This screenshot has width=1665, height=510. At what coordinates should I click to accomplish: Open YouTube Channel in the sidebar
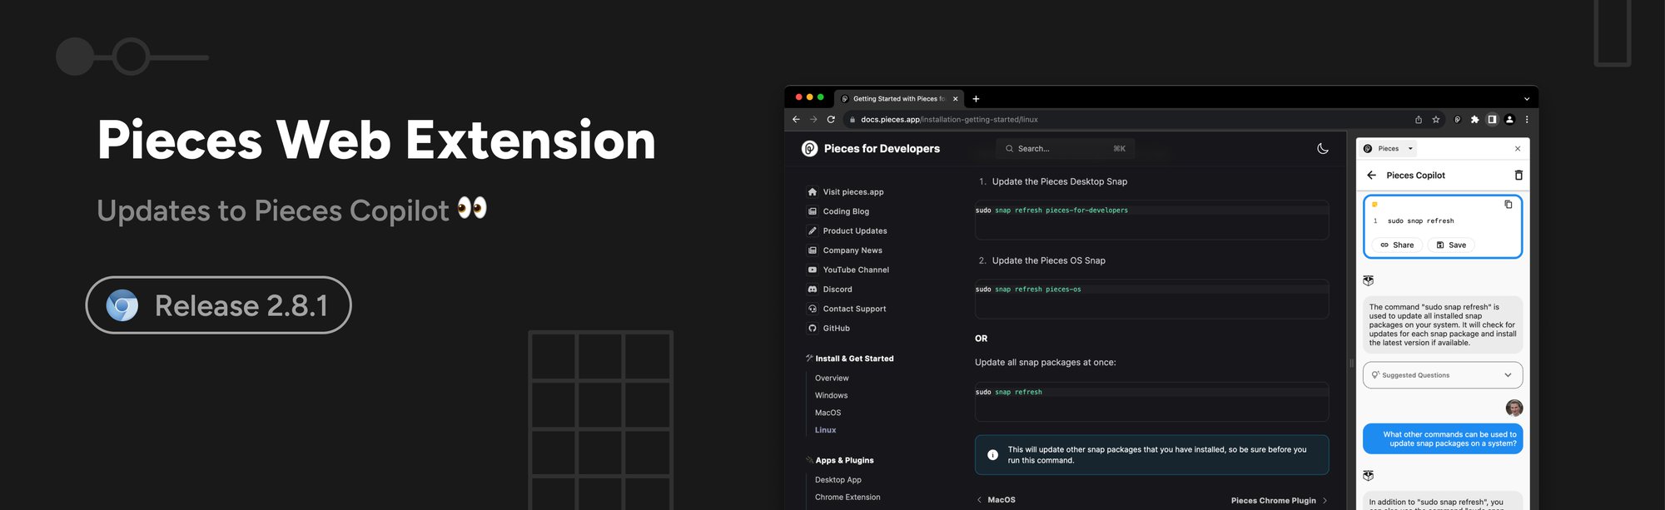click(x=856, y=270)
